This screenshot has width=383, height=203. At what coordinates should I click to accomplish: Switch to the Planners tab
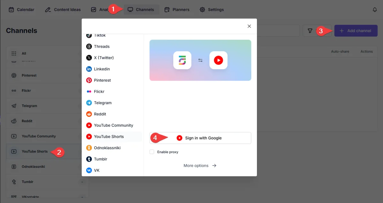click(177, 10)
